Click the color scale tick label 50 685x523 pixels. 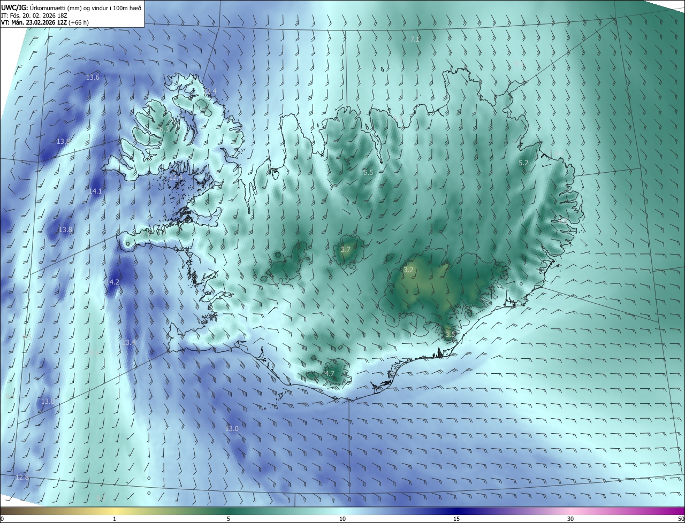click(x=681, y=519)
